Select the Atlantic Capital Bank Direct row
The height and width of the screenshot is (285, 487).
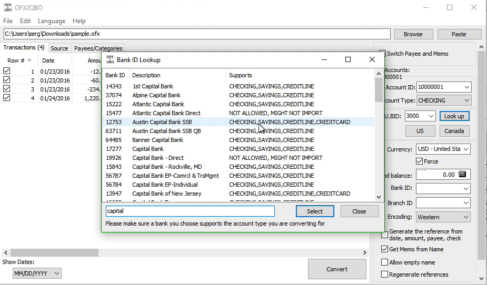(x=238, y=113)
